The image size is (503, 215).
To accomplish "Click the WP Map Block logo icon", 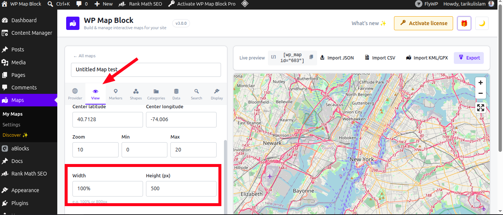I will (73, 23).
